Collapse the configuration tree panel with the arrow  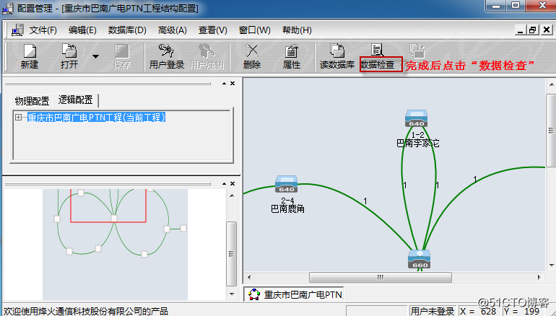[x=224, y=84]
